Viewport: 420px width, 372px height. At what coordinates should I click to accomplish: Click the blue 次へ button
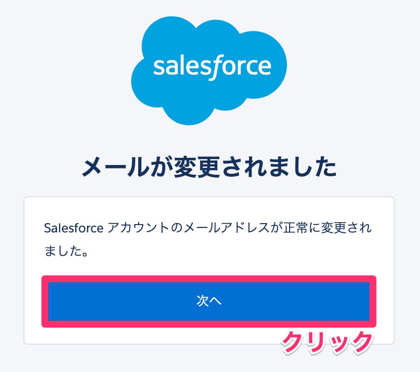coord(209,301)
